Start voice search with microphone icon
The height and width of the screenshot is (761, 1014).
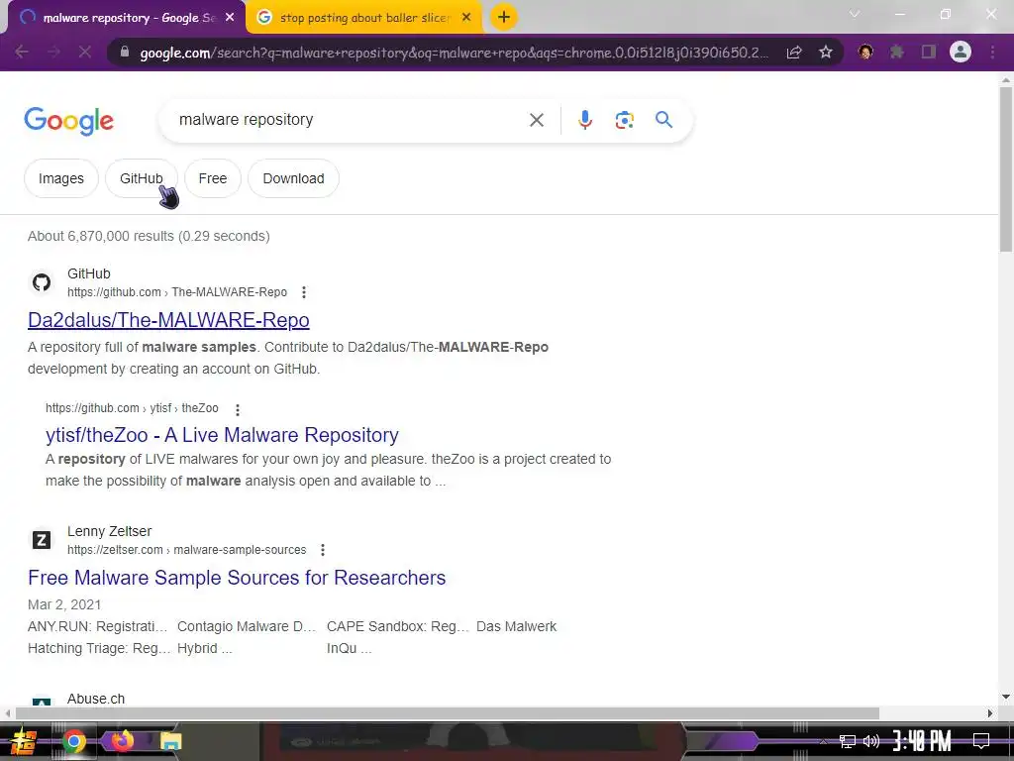pyautogui.click(x=585, y=120)
